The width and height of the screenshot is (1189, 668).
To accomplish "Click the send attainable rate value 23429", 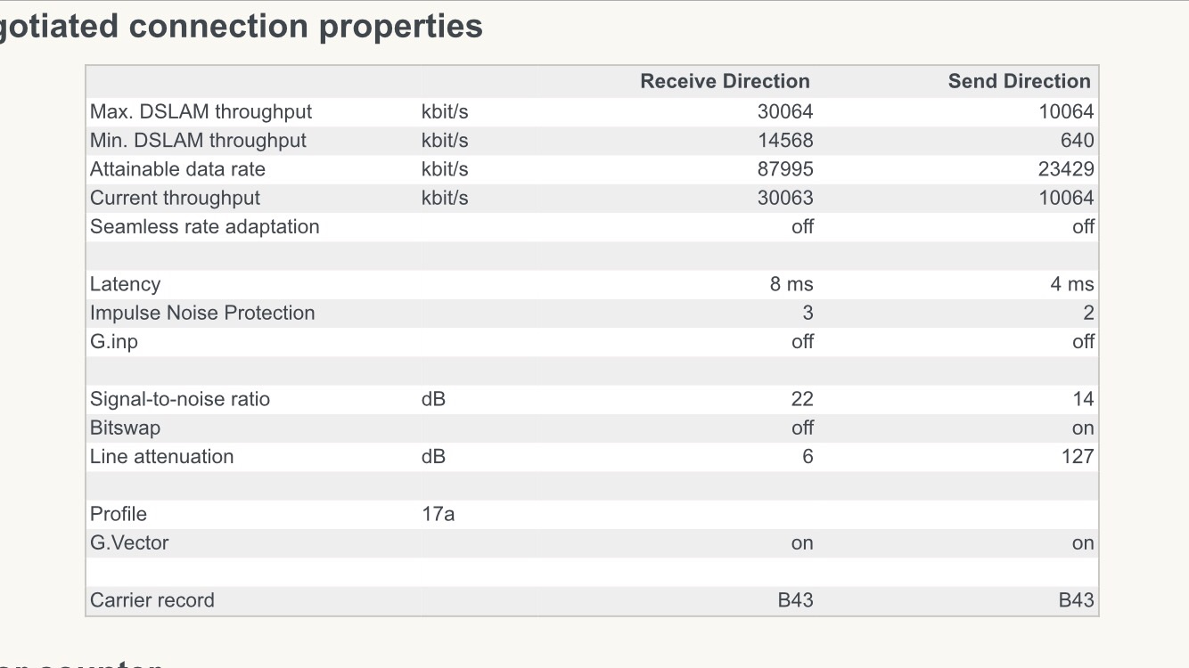I will [1066, 169].
